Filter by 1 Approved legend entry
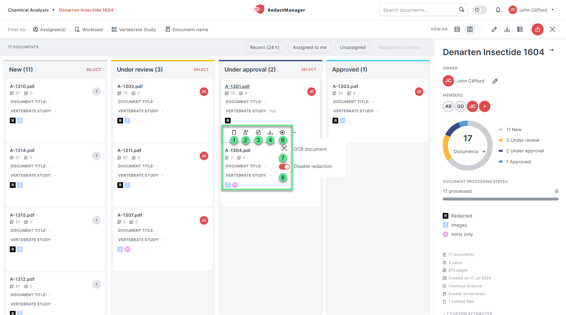Screen dimensions: 566x315 pos(515,162)
